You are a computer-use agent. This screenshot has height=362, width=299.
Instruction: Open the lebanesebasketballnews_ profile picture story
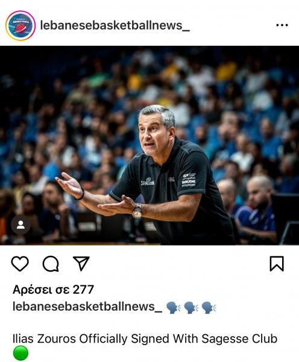pos(20,25)
